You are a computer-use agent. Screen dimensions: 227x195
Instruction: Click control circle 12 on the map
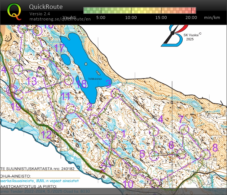coord(58,126)
